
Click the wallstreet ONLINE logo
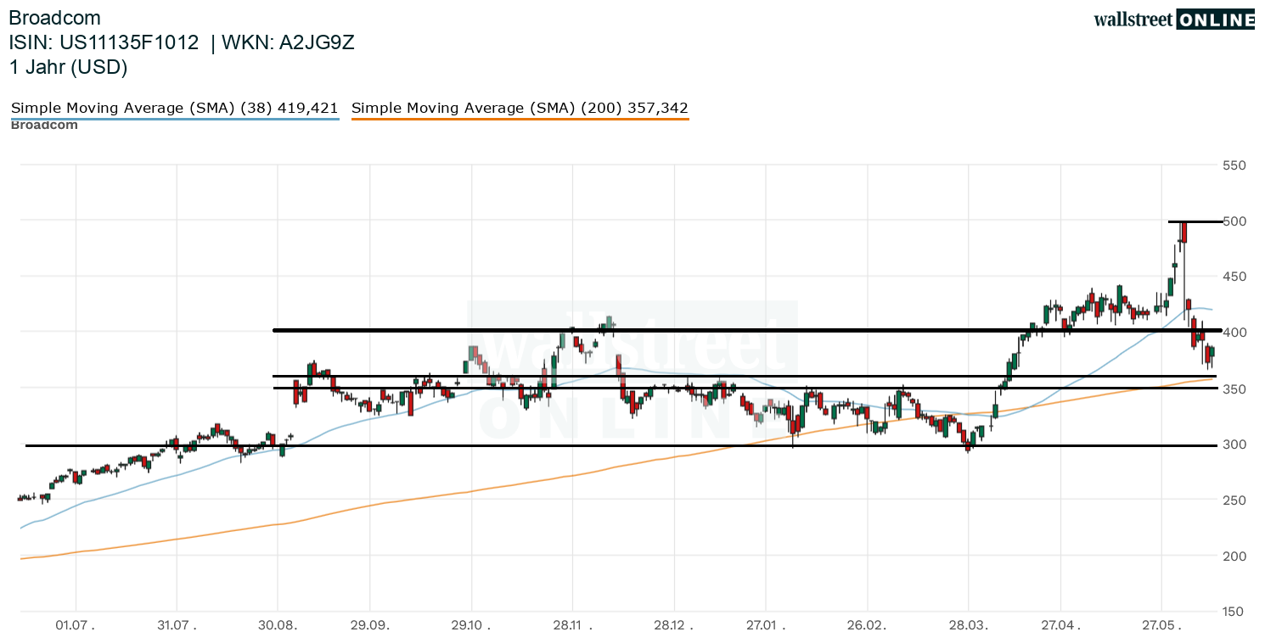1174,20
